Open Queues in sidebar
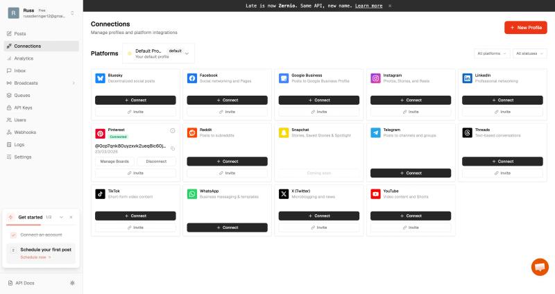 tap(42, 96)
